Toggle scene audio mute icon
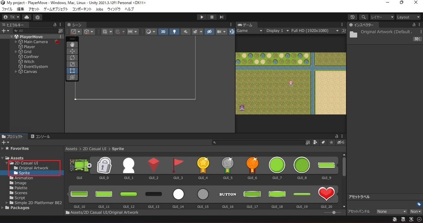423x223 pixels. [185, 31]
